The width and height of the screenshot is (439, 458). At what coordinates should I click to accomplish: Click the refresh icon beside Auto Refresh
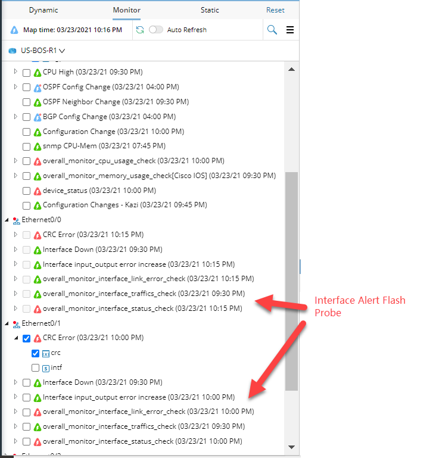coord(140,30)
